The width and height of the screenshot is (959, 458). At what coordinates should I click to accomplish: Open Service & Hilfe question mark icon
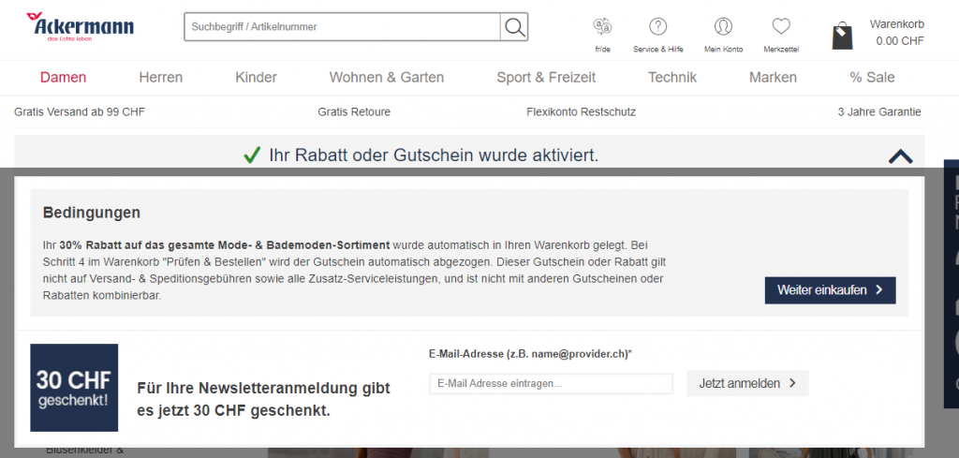click(658, 27)
